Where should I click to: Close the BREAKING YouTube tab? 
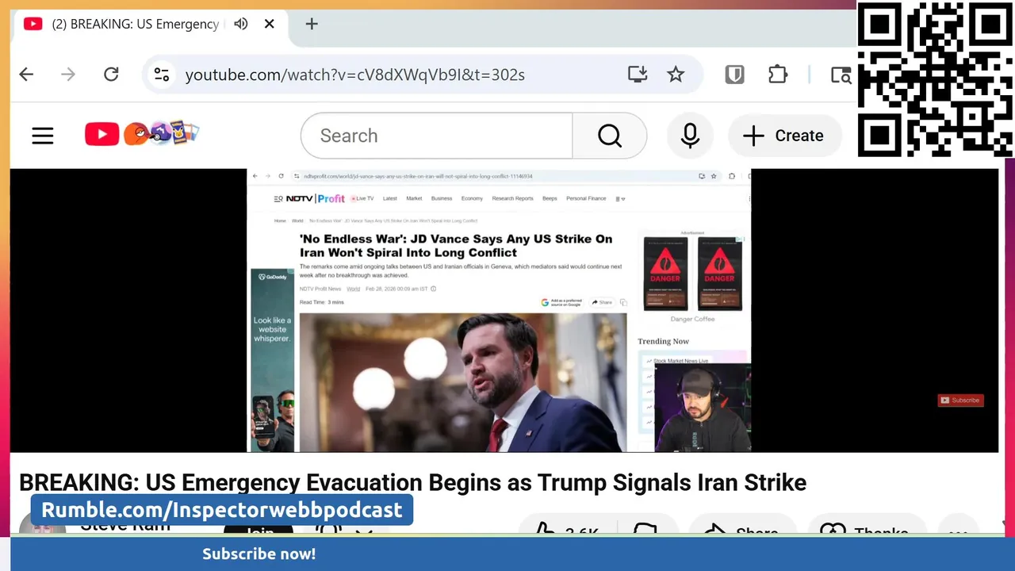click(x=270, y=24)
